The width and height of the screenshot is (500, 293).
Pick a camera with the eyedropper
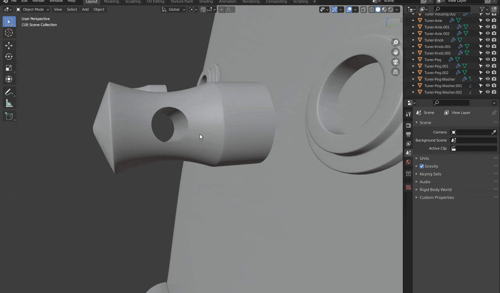click(x=494, y=132)
